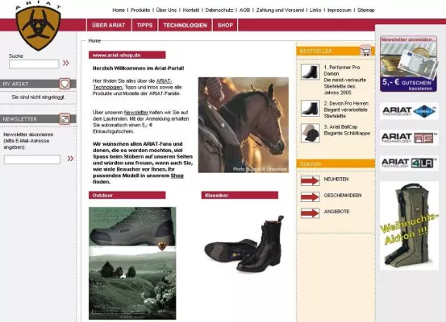Click the Outdoor section heading
The image size is (446, 322).
click(127, 195)
